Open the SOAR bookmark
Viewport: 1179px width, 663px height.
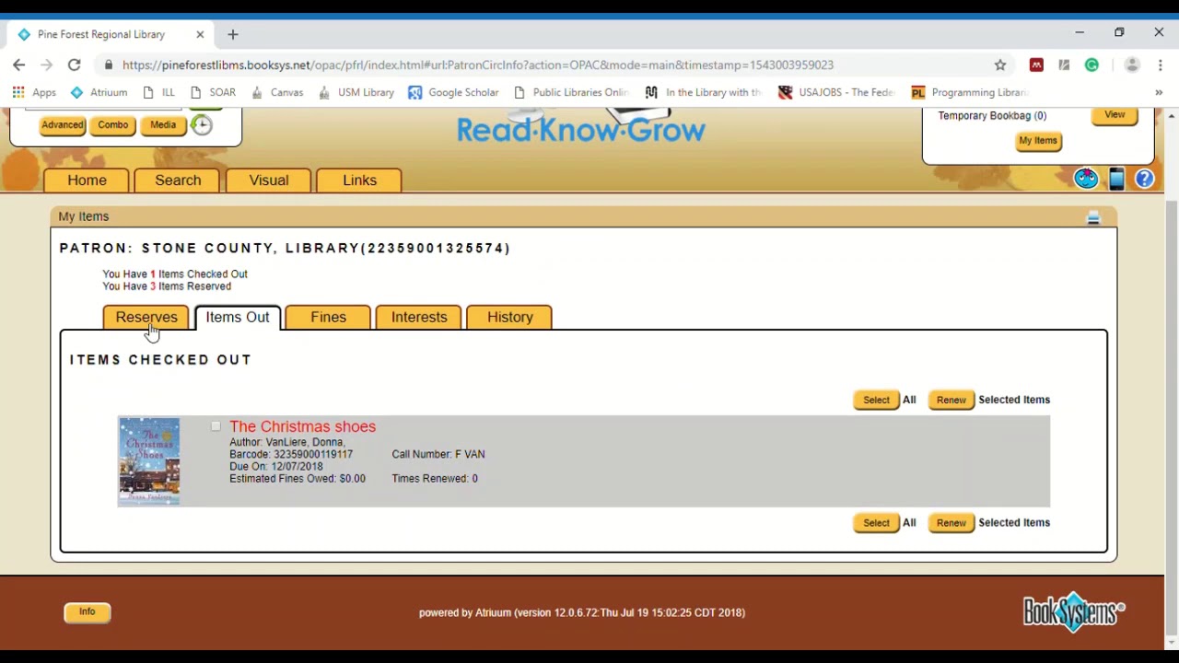tap(213, 92)
